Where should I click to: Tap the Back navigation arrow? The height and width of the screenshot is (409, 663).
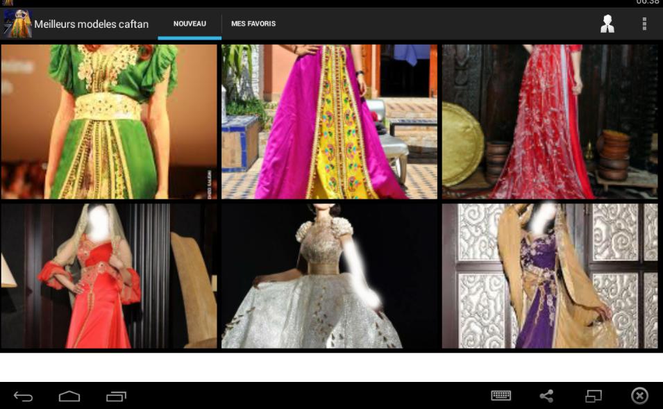click(22, 394)
